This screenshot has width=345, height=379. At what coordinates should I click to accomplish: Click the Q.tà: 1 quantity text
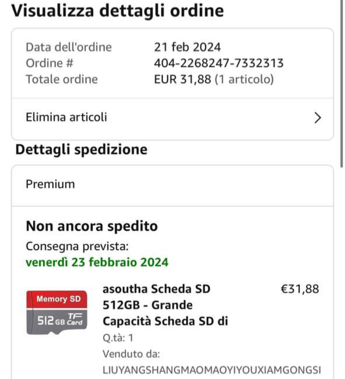click(x=118, y=338)
